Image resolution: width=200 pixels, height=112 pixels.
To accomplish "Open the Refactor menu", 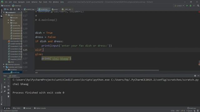I will (34, 2).
